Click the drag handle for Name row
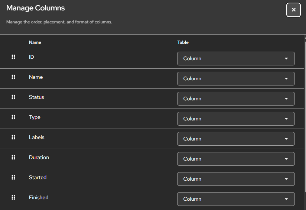306x210 pixels. (13, 77)
